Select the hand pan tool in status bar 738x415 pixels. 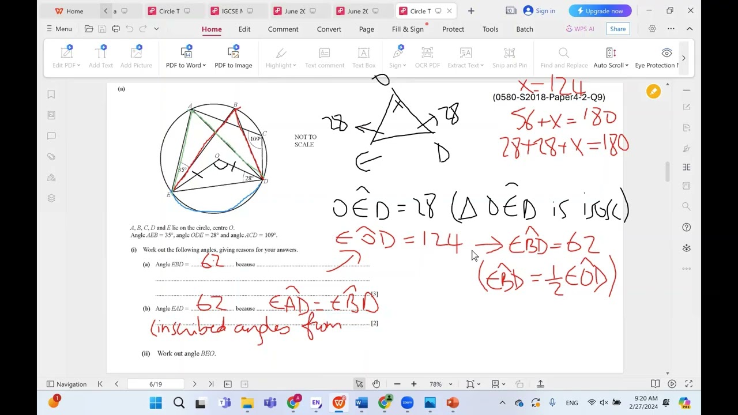(376, 384)
